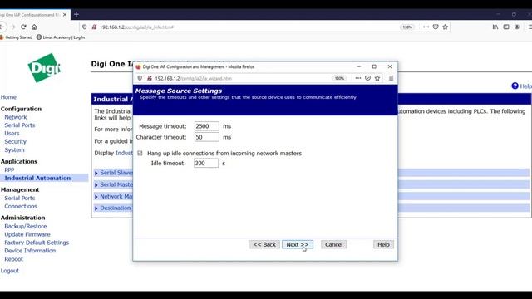Open System configuration link
Screen dimensions: 532x299
point(14,149)
